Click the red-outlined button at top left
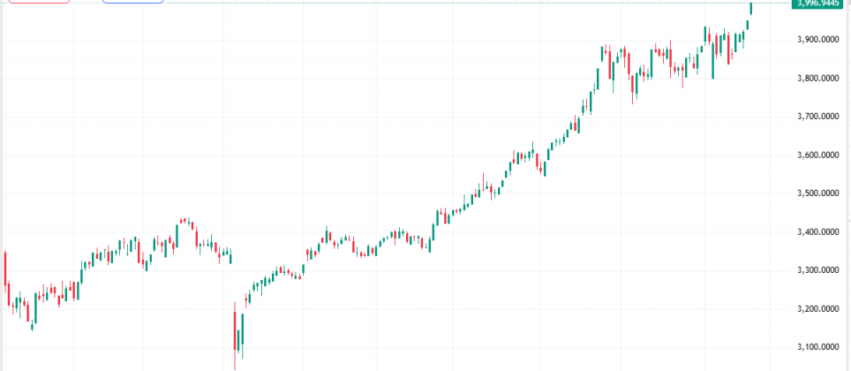Viewport: 851px width, 371px height. pos(37,1)
